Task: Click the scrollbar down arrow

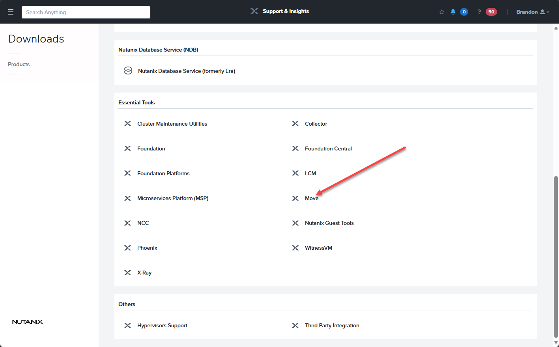Action: (x=556, y=343)
